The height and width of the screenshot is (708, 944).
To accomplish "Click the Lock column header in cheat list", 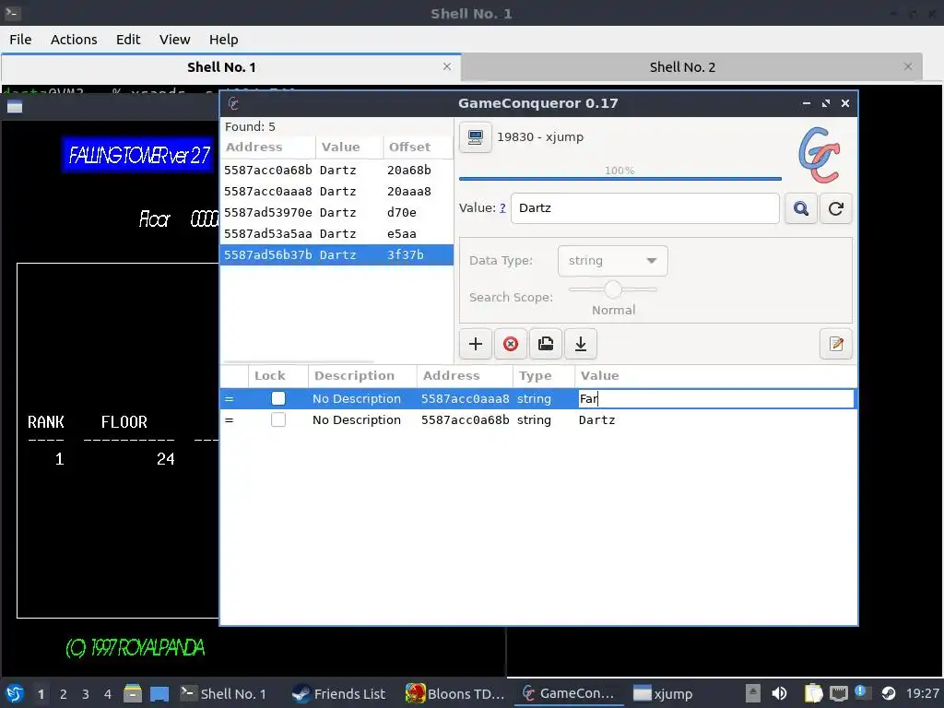I will tap(278, 376).
